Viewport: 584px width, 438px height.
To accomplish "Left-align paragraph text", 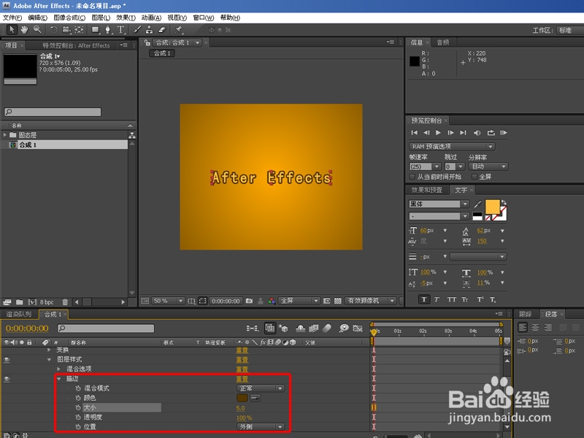I will 523,327.
